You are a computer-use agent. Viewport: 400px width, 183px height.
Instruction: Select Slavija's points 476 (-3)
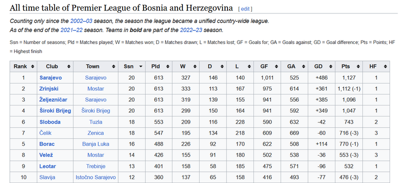(x=349, y=177)
